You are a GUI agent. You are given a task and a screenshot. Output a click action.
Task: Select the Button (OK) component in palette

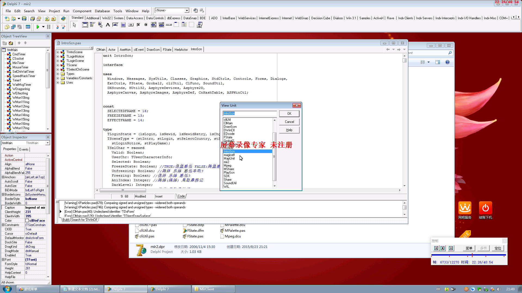(x=131, y=25)
